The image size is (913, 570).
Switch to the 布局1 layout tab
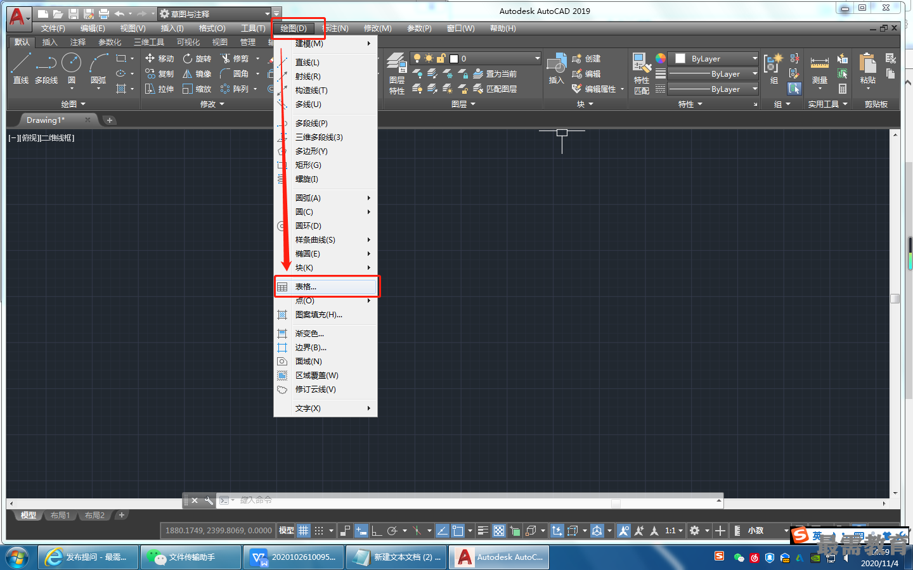click(60, 516)
